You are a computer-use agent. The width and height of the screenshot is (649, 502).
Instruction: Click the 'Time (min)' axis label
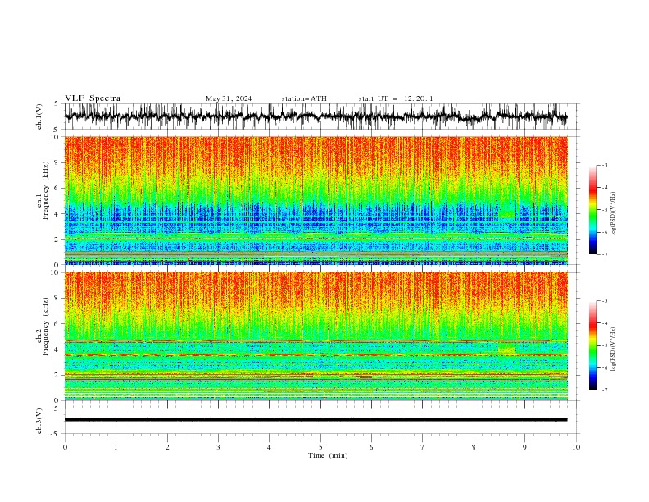click(328, 455)
